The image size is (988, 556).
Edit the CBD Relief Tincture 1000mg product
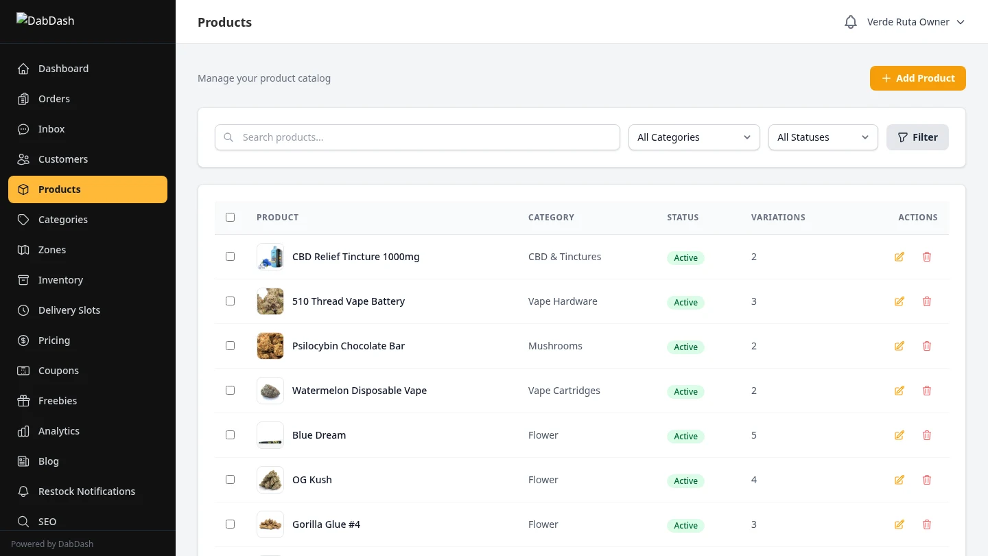click(899, 257)
